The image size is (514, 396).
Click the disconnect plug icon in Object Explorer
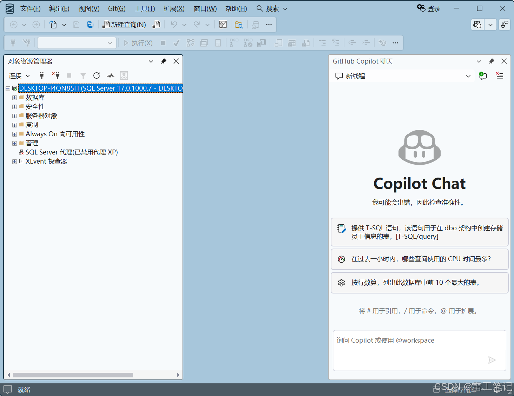click(56, 75)
